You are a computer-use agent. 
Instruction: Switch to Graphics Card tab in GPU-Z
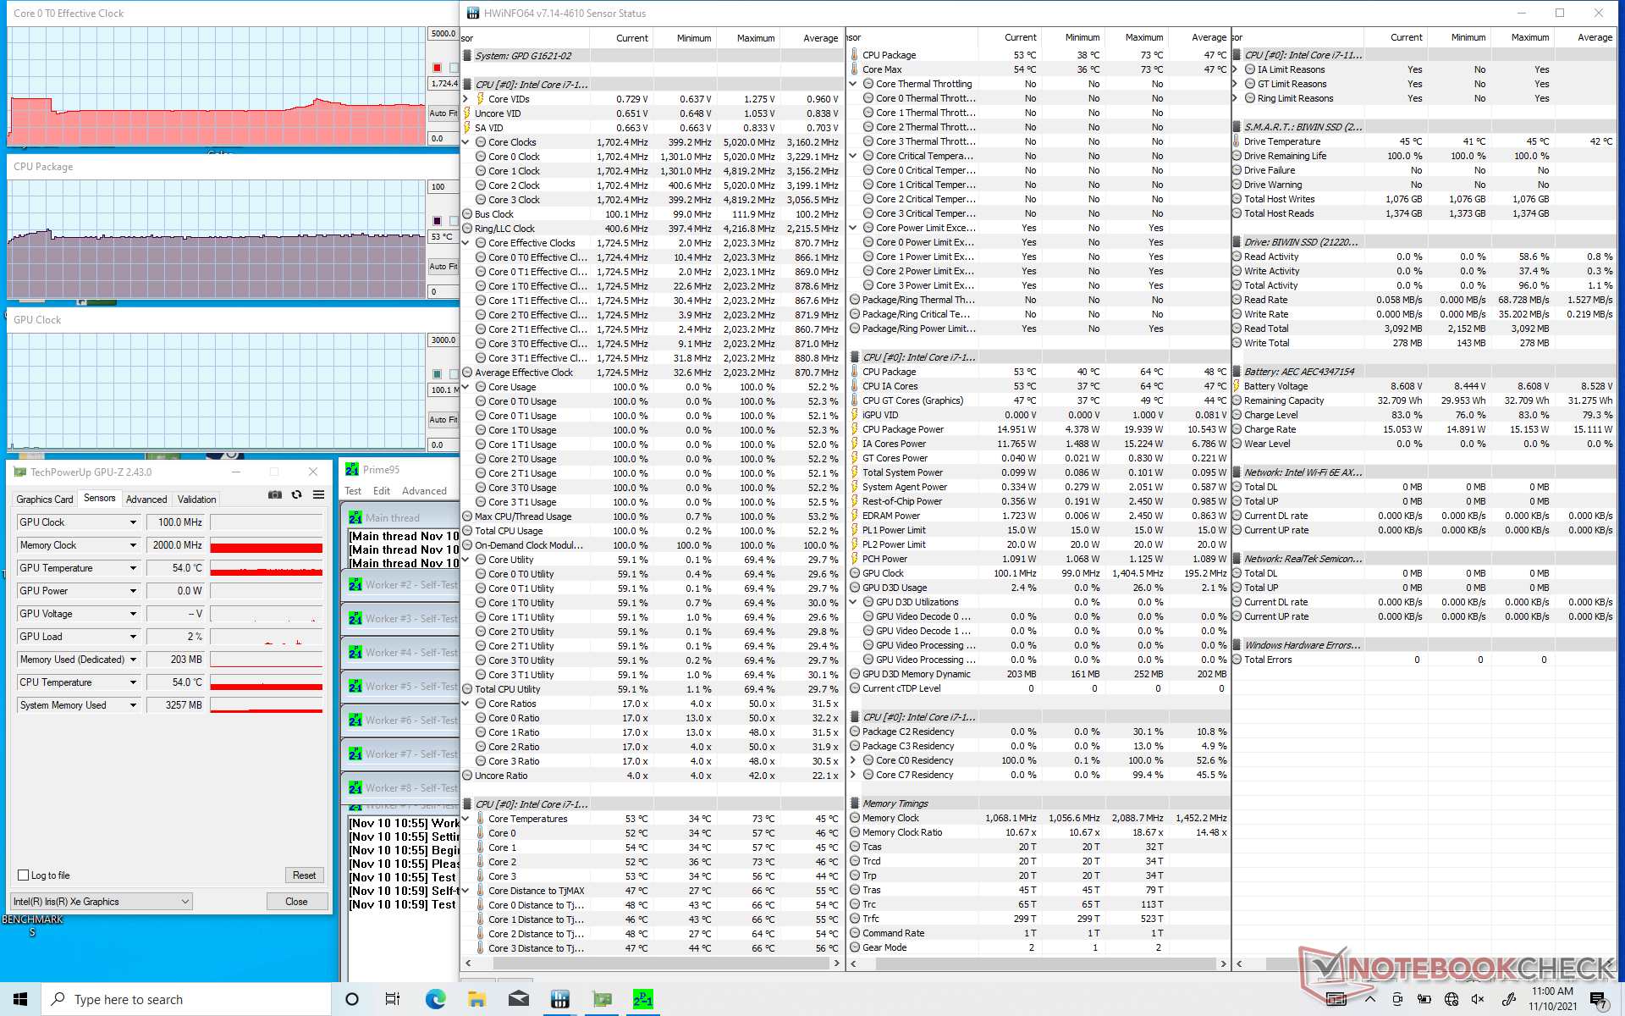coord(45,500)
